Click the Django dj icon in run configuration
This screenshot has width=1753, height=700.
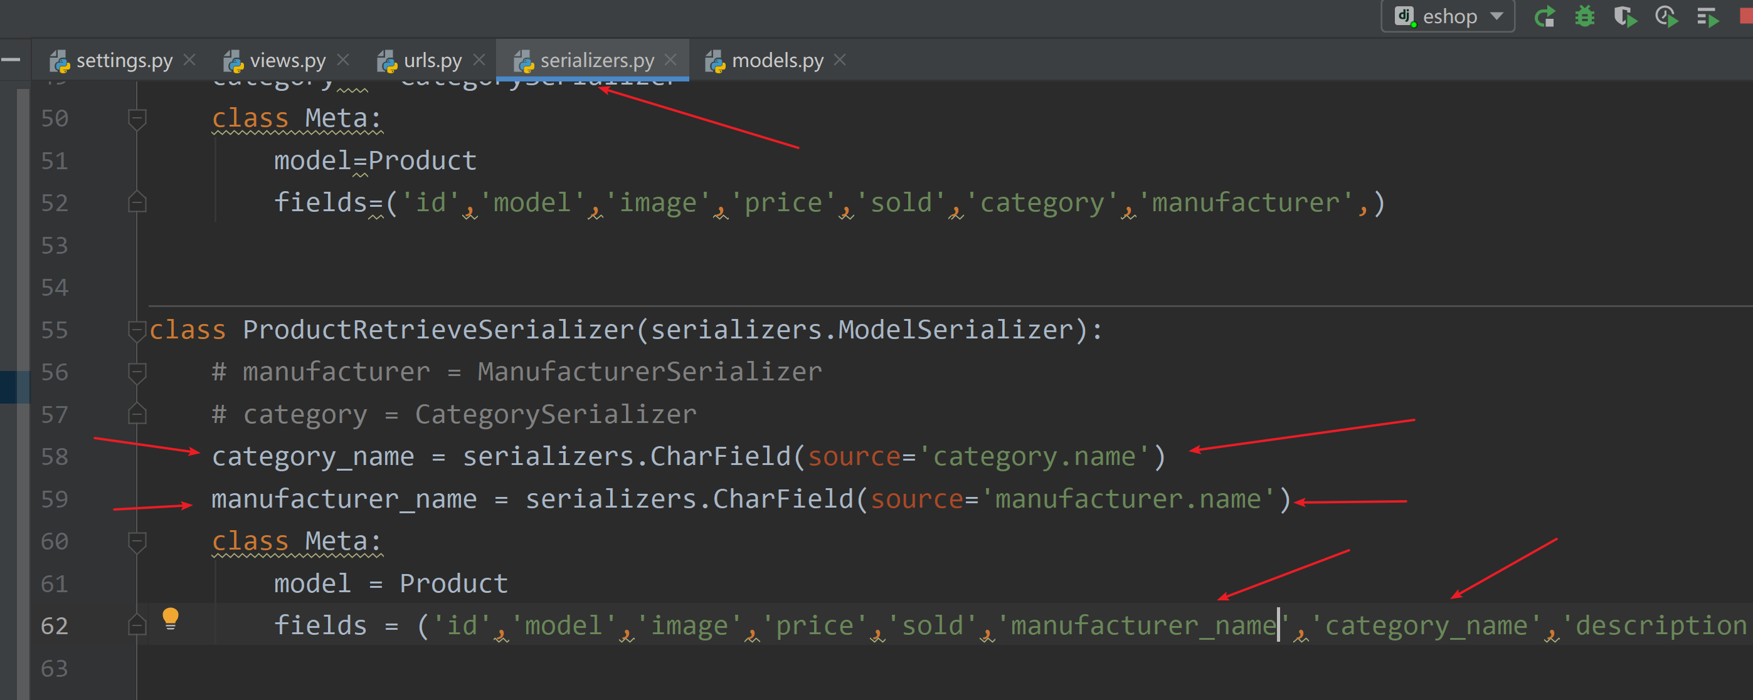coord(1404,16)
